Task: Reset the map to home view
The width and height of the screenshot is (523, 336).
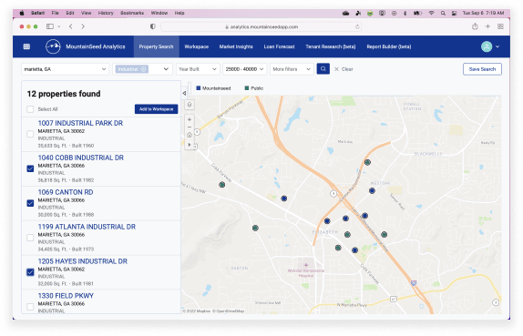Action: coord(190,135)
